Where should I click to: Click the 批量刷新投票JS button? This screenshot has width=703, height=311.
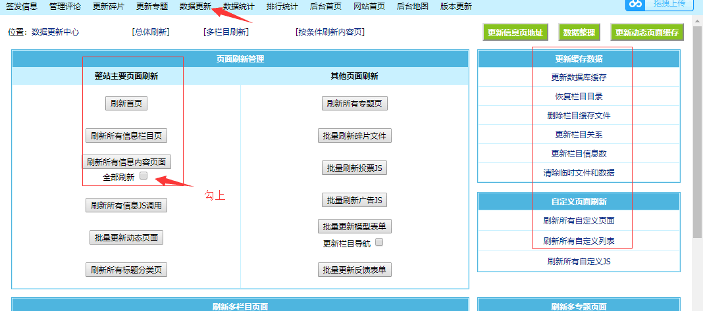click(354, 168)
